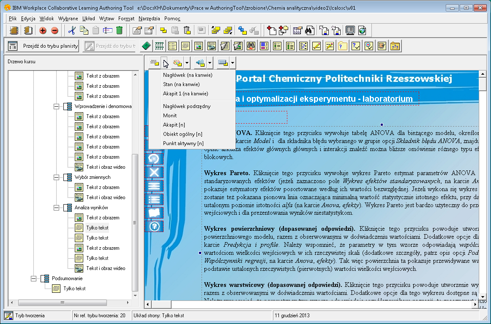Click the course tree vertical scrollbar thumb
The image size is (491, 324).
click(x=135, y=222)
